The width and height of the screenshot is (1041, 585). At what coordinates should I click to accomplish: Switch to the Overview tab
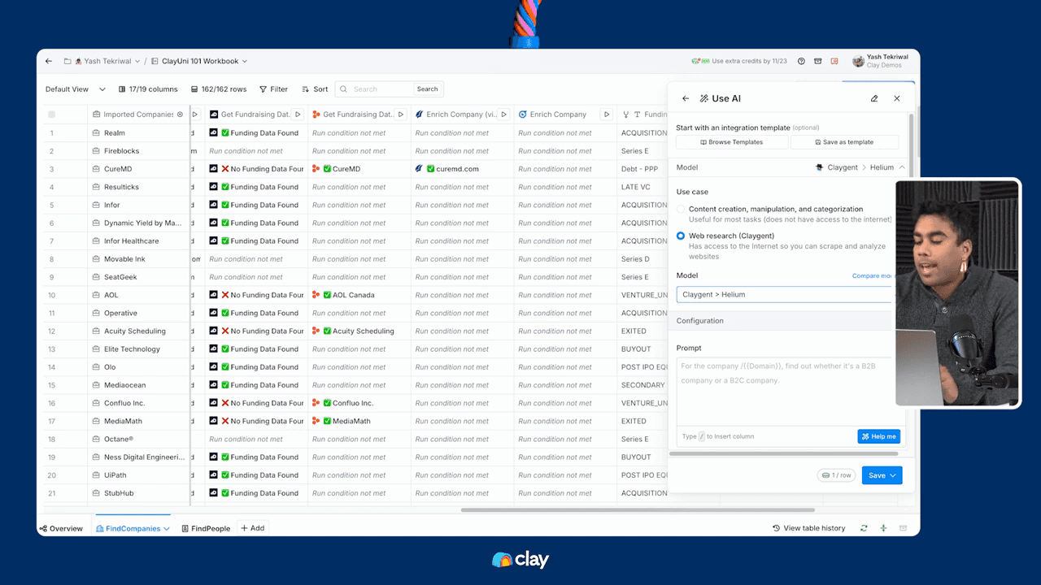coord(61,528)
